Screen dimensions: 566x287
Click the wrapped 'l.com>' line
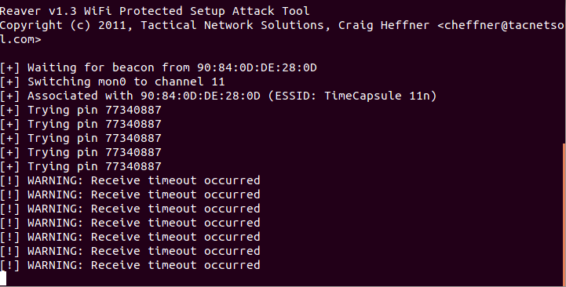coord(20,40)
